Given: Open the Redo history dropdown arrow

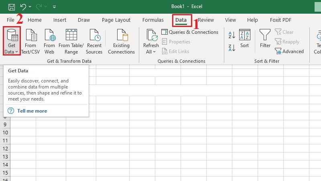Looking at the screenshot, I should [46, 7].
